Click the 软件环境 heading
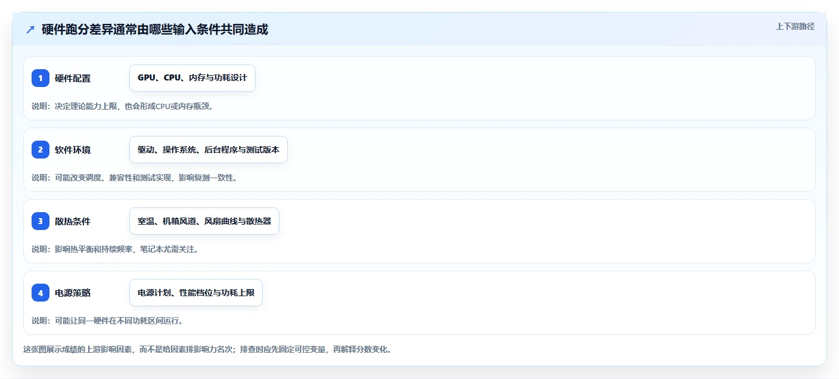This screenshot has height=379, width=839. coord(73,150)
